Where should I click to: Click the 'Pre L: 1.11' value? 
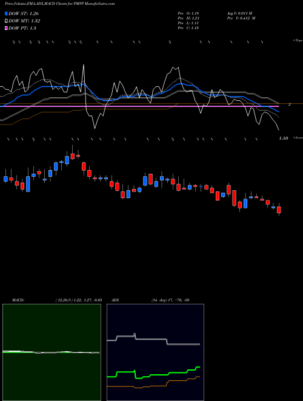click(x=188, y=23)
